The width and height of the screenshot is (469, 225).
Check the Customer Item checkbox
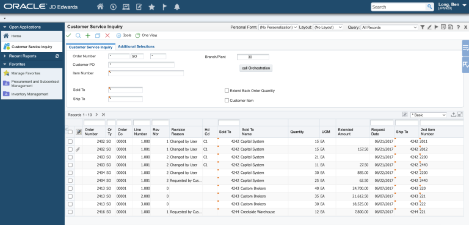pyautogui.click(x=227, y=101)
